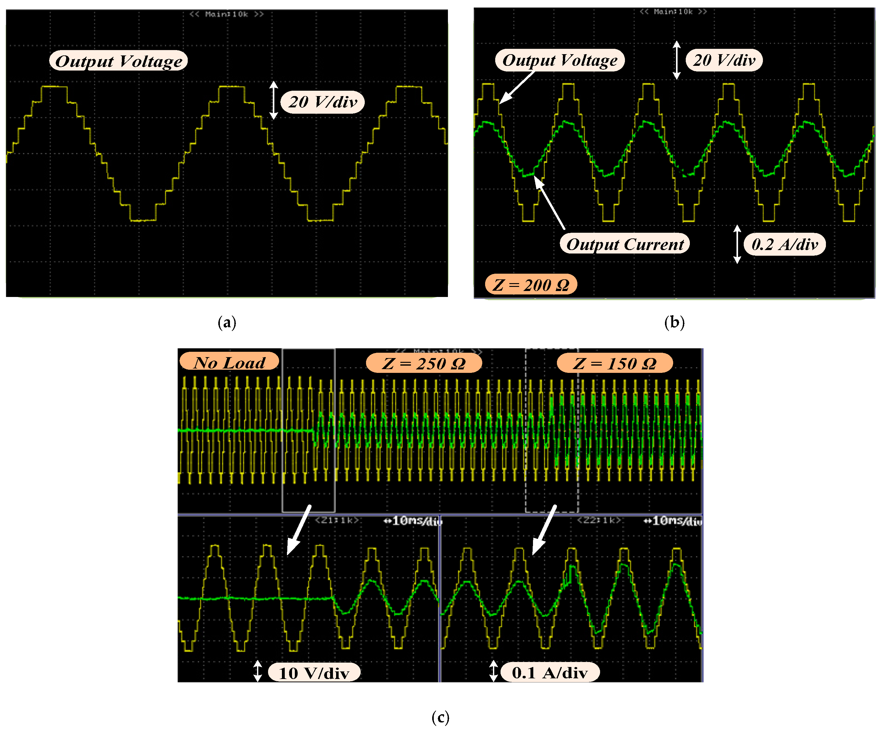The height and width of the screenshot is (730, 882).
Task: Click the Z = 250 Ω label
Action: [424, 363]
